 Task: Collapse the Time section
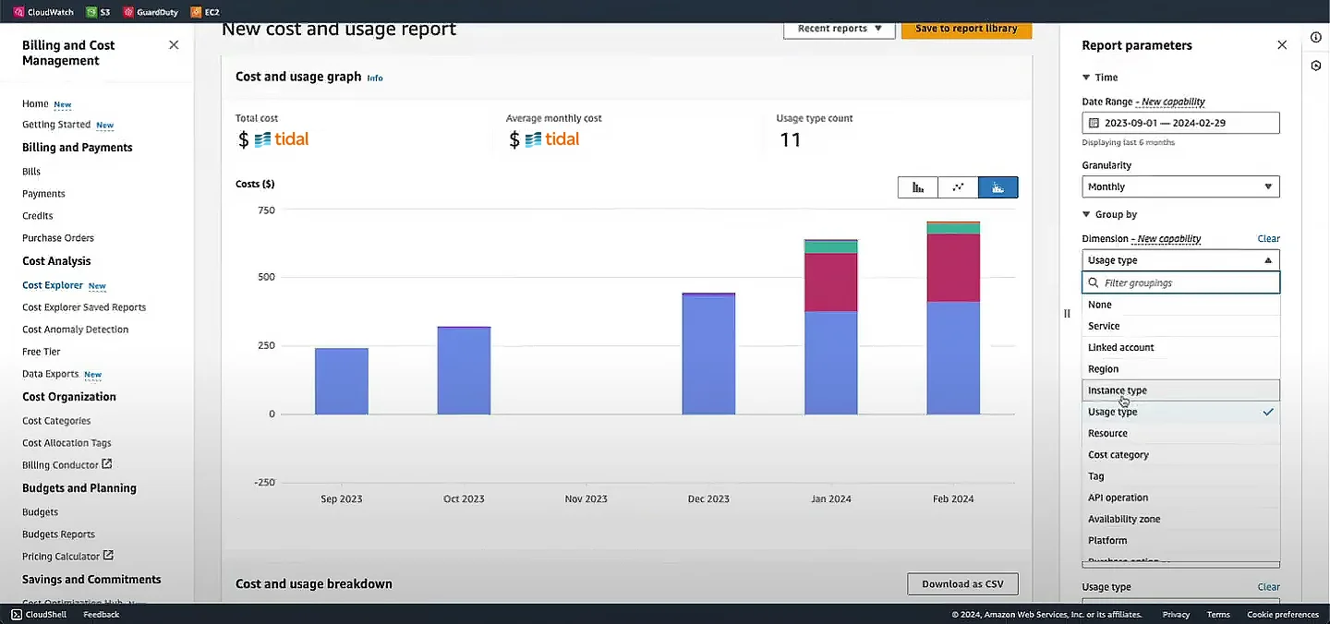(x=1100, y=78)
